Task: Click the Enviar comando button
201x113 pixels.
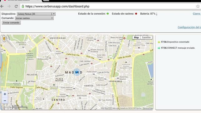Action: click(x=11, y=23)
